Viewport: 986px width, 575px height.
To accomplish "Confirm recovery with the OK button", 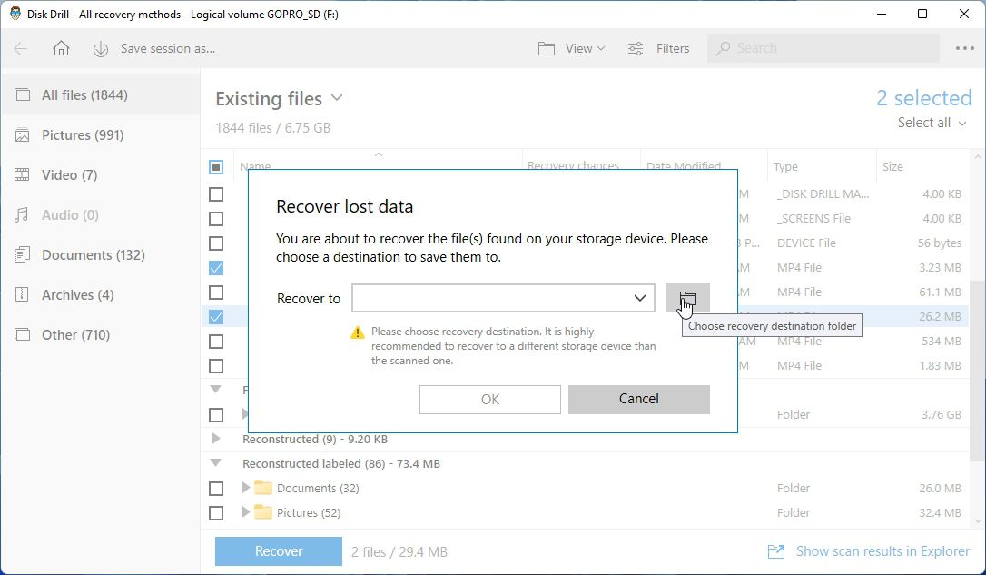I will [490, 400].
